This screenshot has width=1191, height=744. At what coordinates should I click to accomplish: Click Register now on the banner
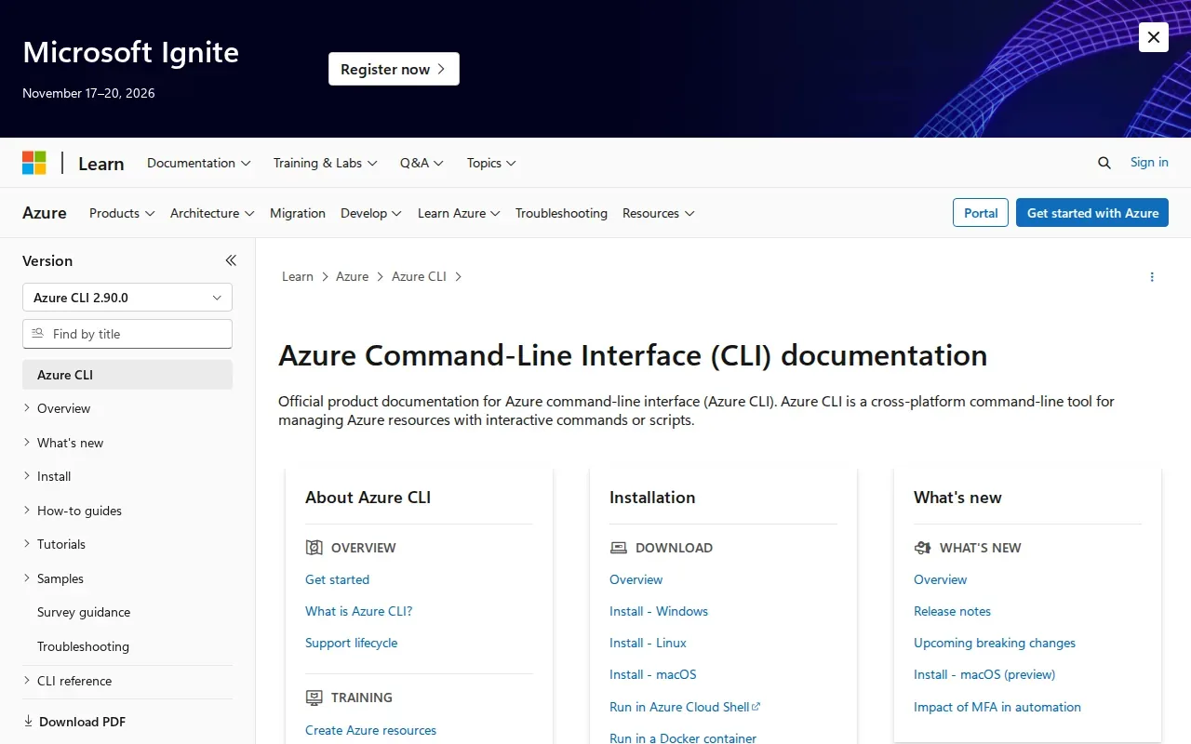394,69
